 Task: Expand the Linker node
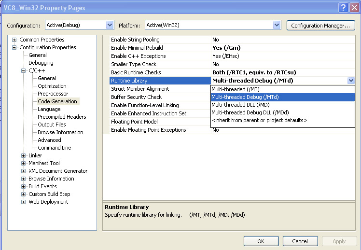(x=23, y=155)
